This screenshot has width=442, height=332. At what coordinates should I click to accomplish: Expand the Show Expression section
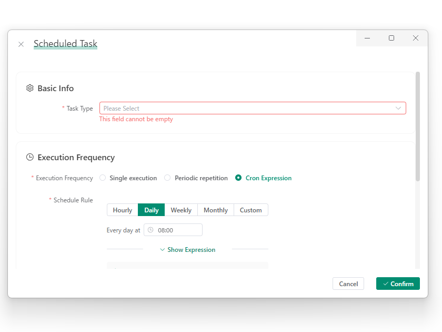point(187,250)
